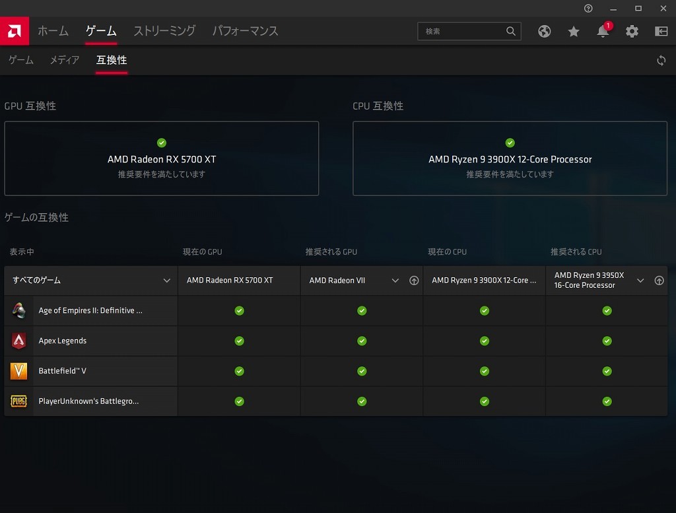
Task: Click Age of Empires current GPU check mark
Action: [x=239, y=311]
